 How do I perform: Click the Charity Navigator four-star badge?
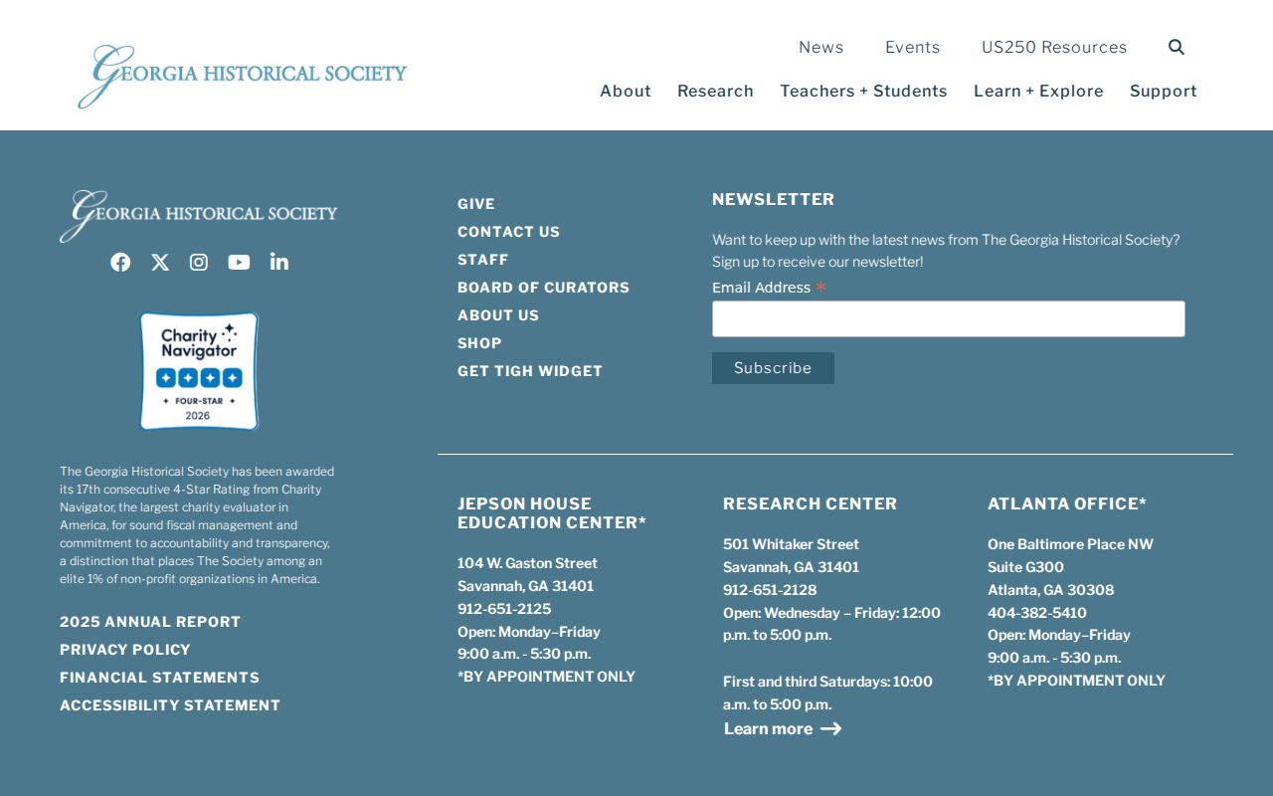199,371
